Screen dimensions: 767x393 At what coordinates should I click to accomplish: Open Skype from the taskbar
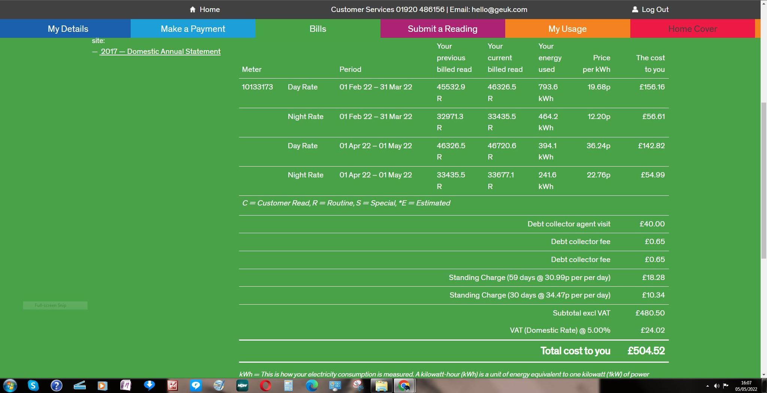(33, 386)
